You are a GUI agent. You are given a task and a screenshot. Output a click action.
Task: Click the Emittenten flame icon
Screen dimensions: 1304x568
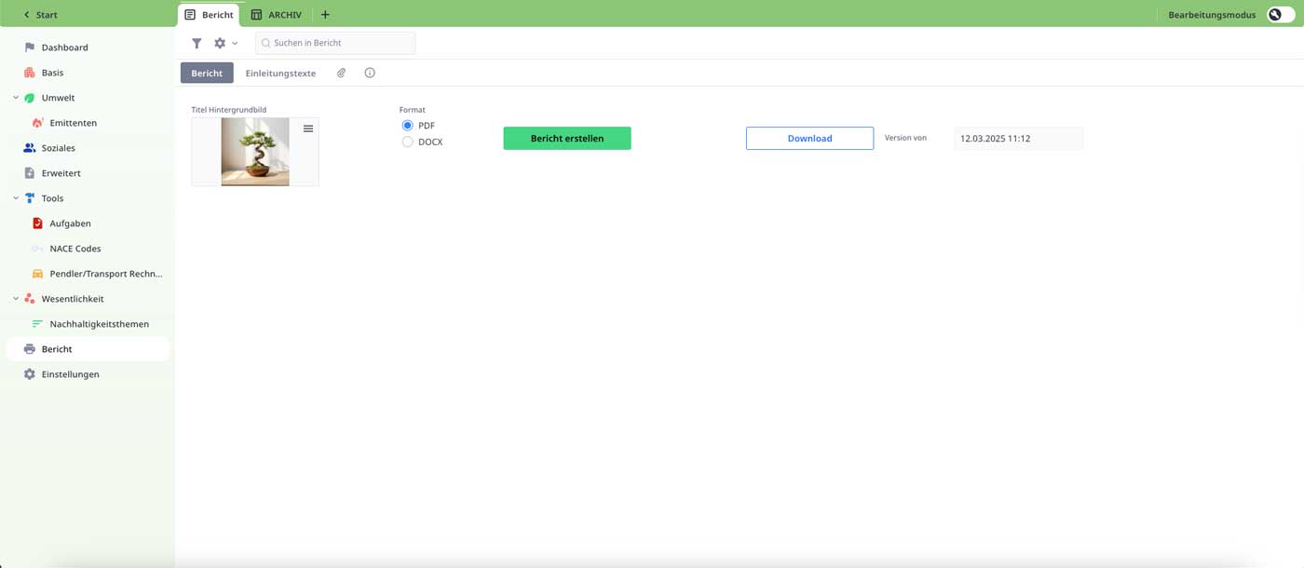pos(36,122)
